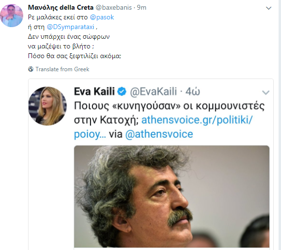This screenshot has width=281, height=250.
Task: Open the @DSymparataxi mention
Action: coord(71,27)
